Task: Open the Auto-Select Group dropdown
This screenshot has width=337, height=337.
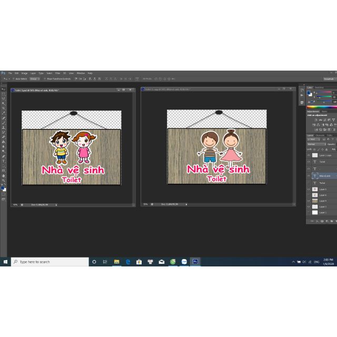Action: [34, 78]
